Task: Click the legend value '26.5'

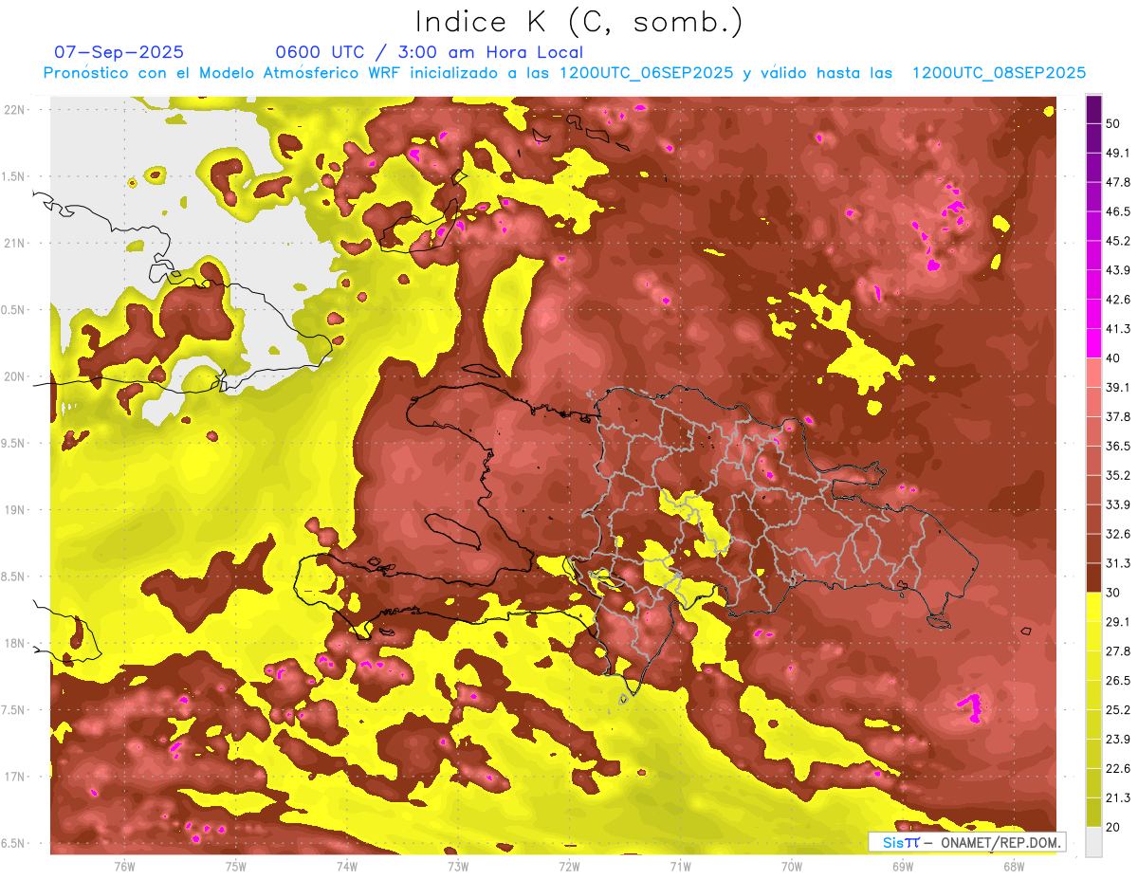Action: 1117,681
